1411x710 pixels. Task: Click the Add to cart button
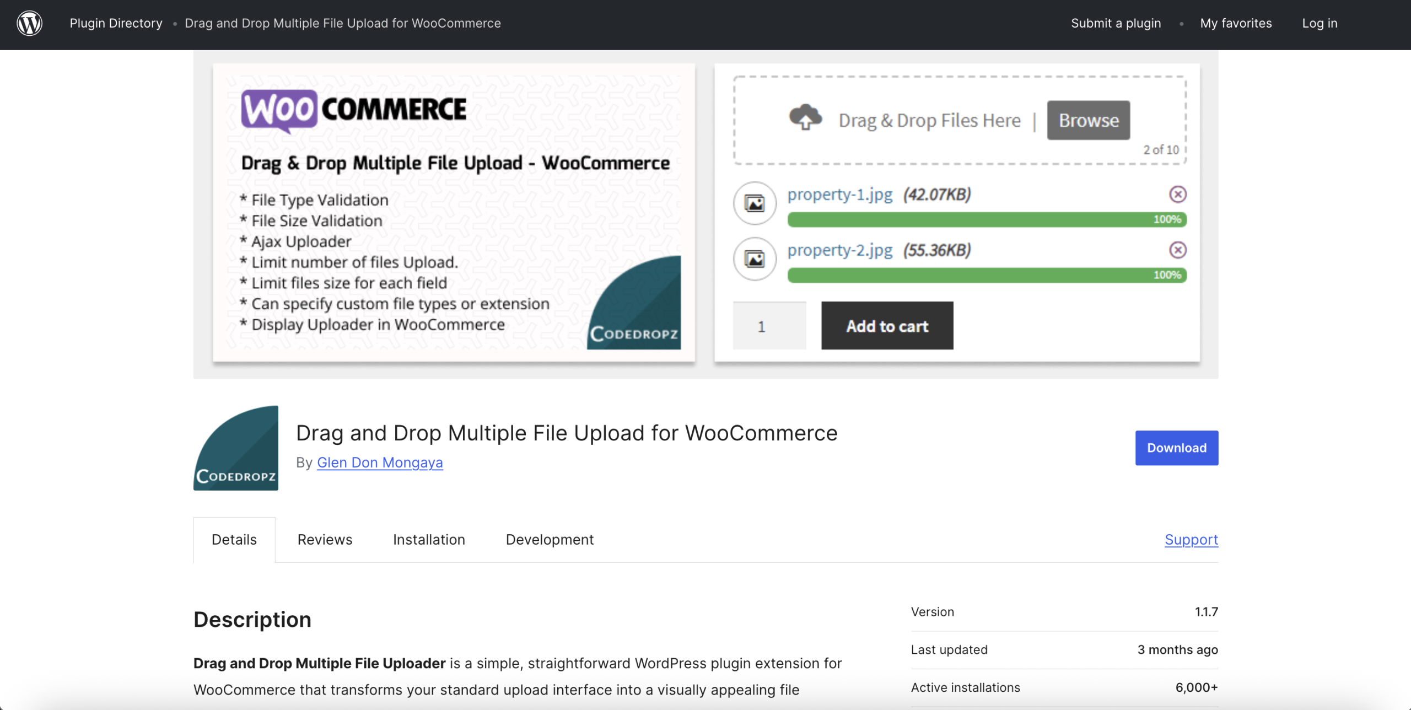(x=887, y=326)
